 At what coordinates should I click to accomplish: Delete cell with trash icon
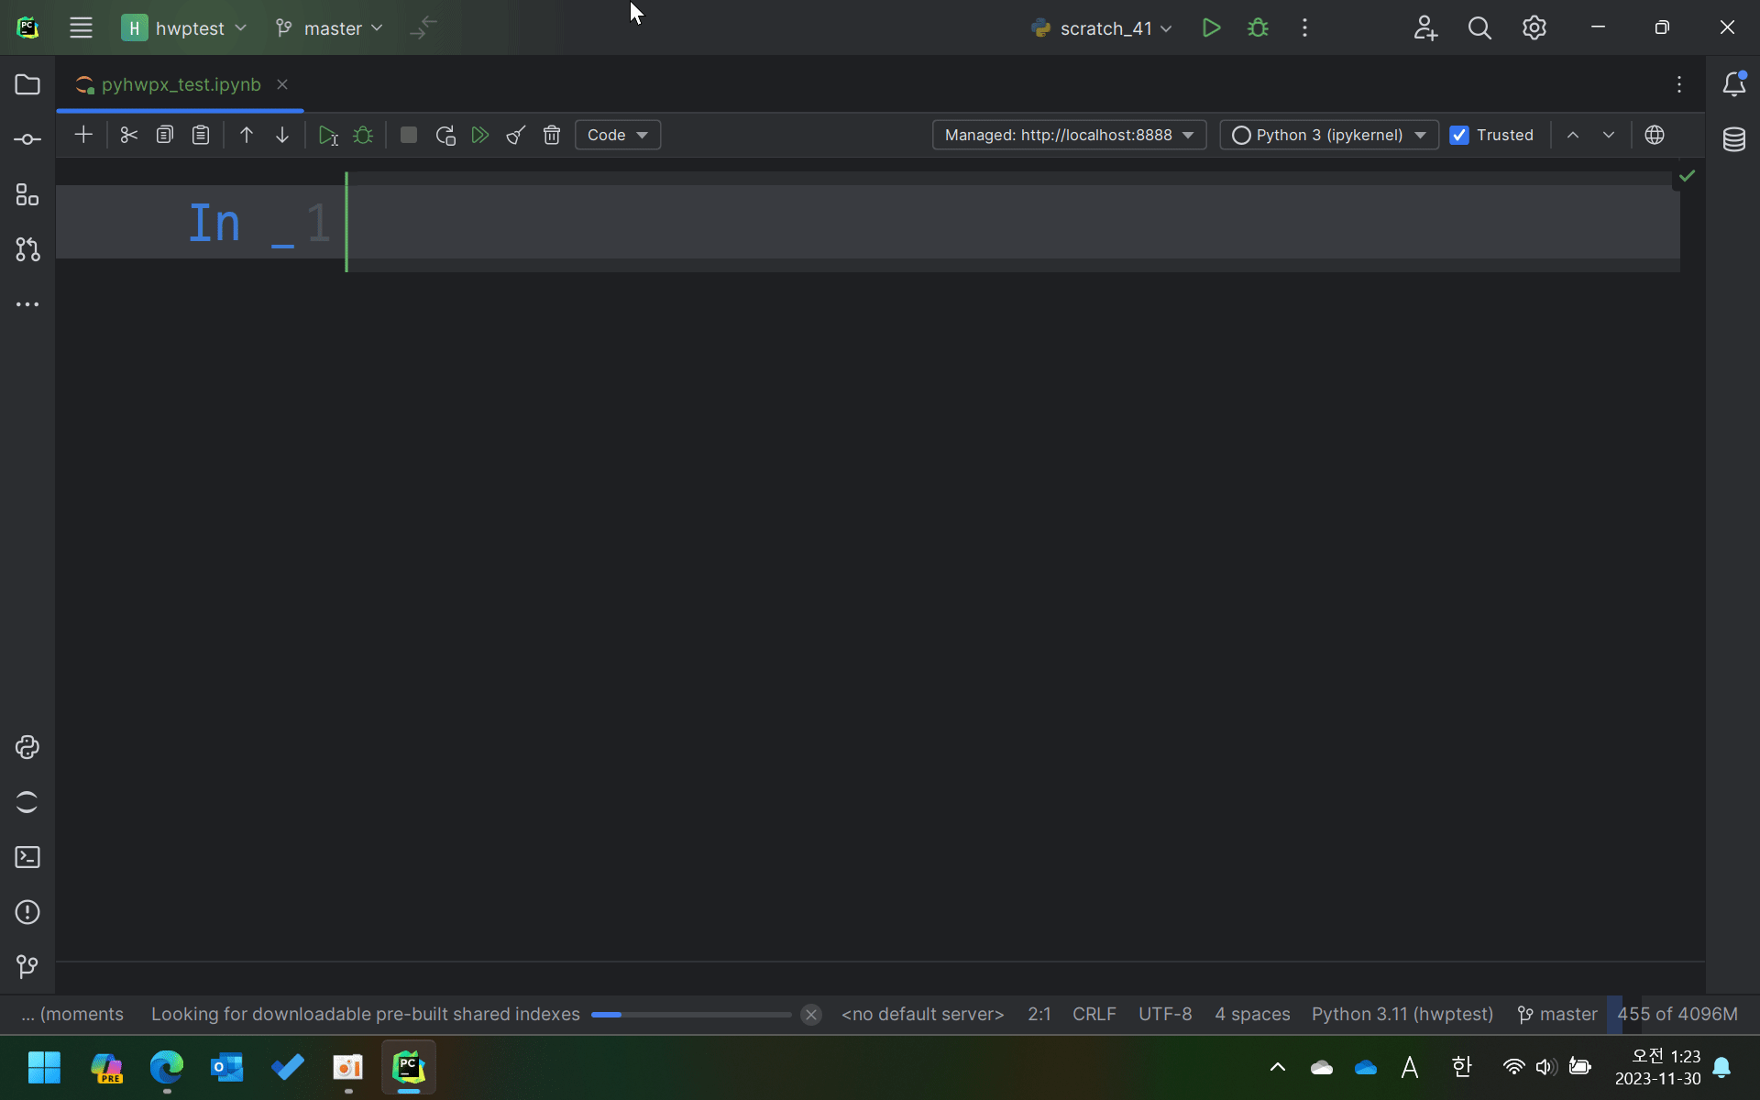(x=551, y=135)
